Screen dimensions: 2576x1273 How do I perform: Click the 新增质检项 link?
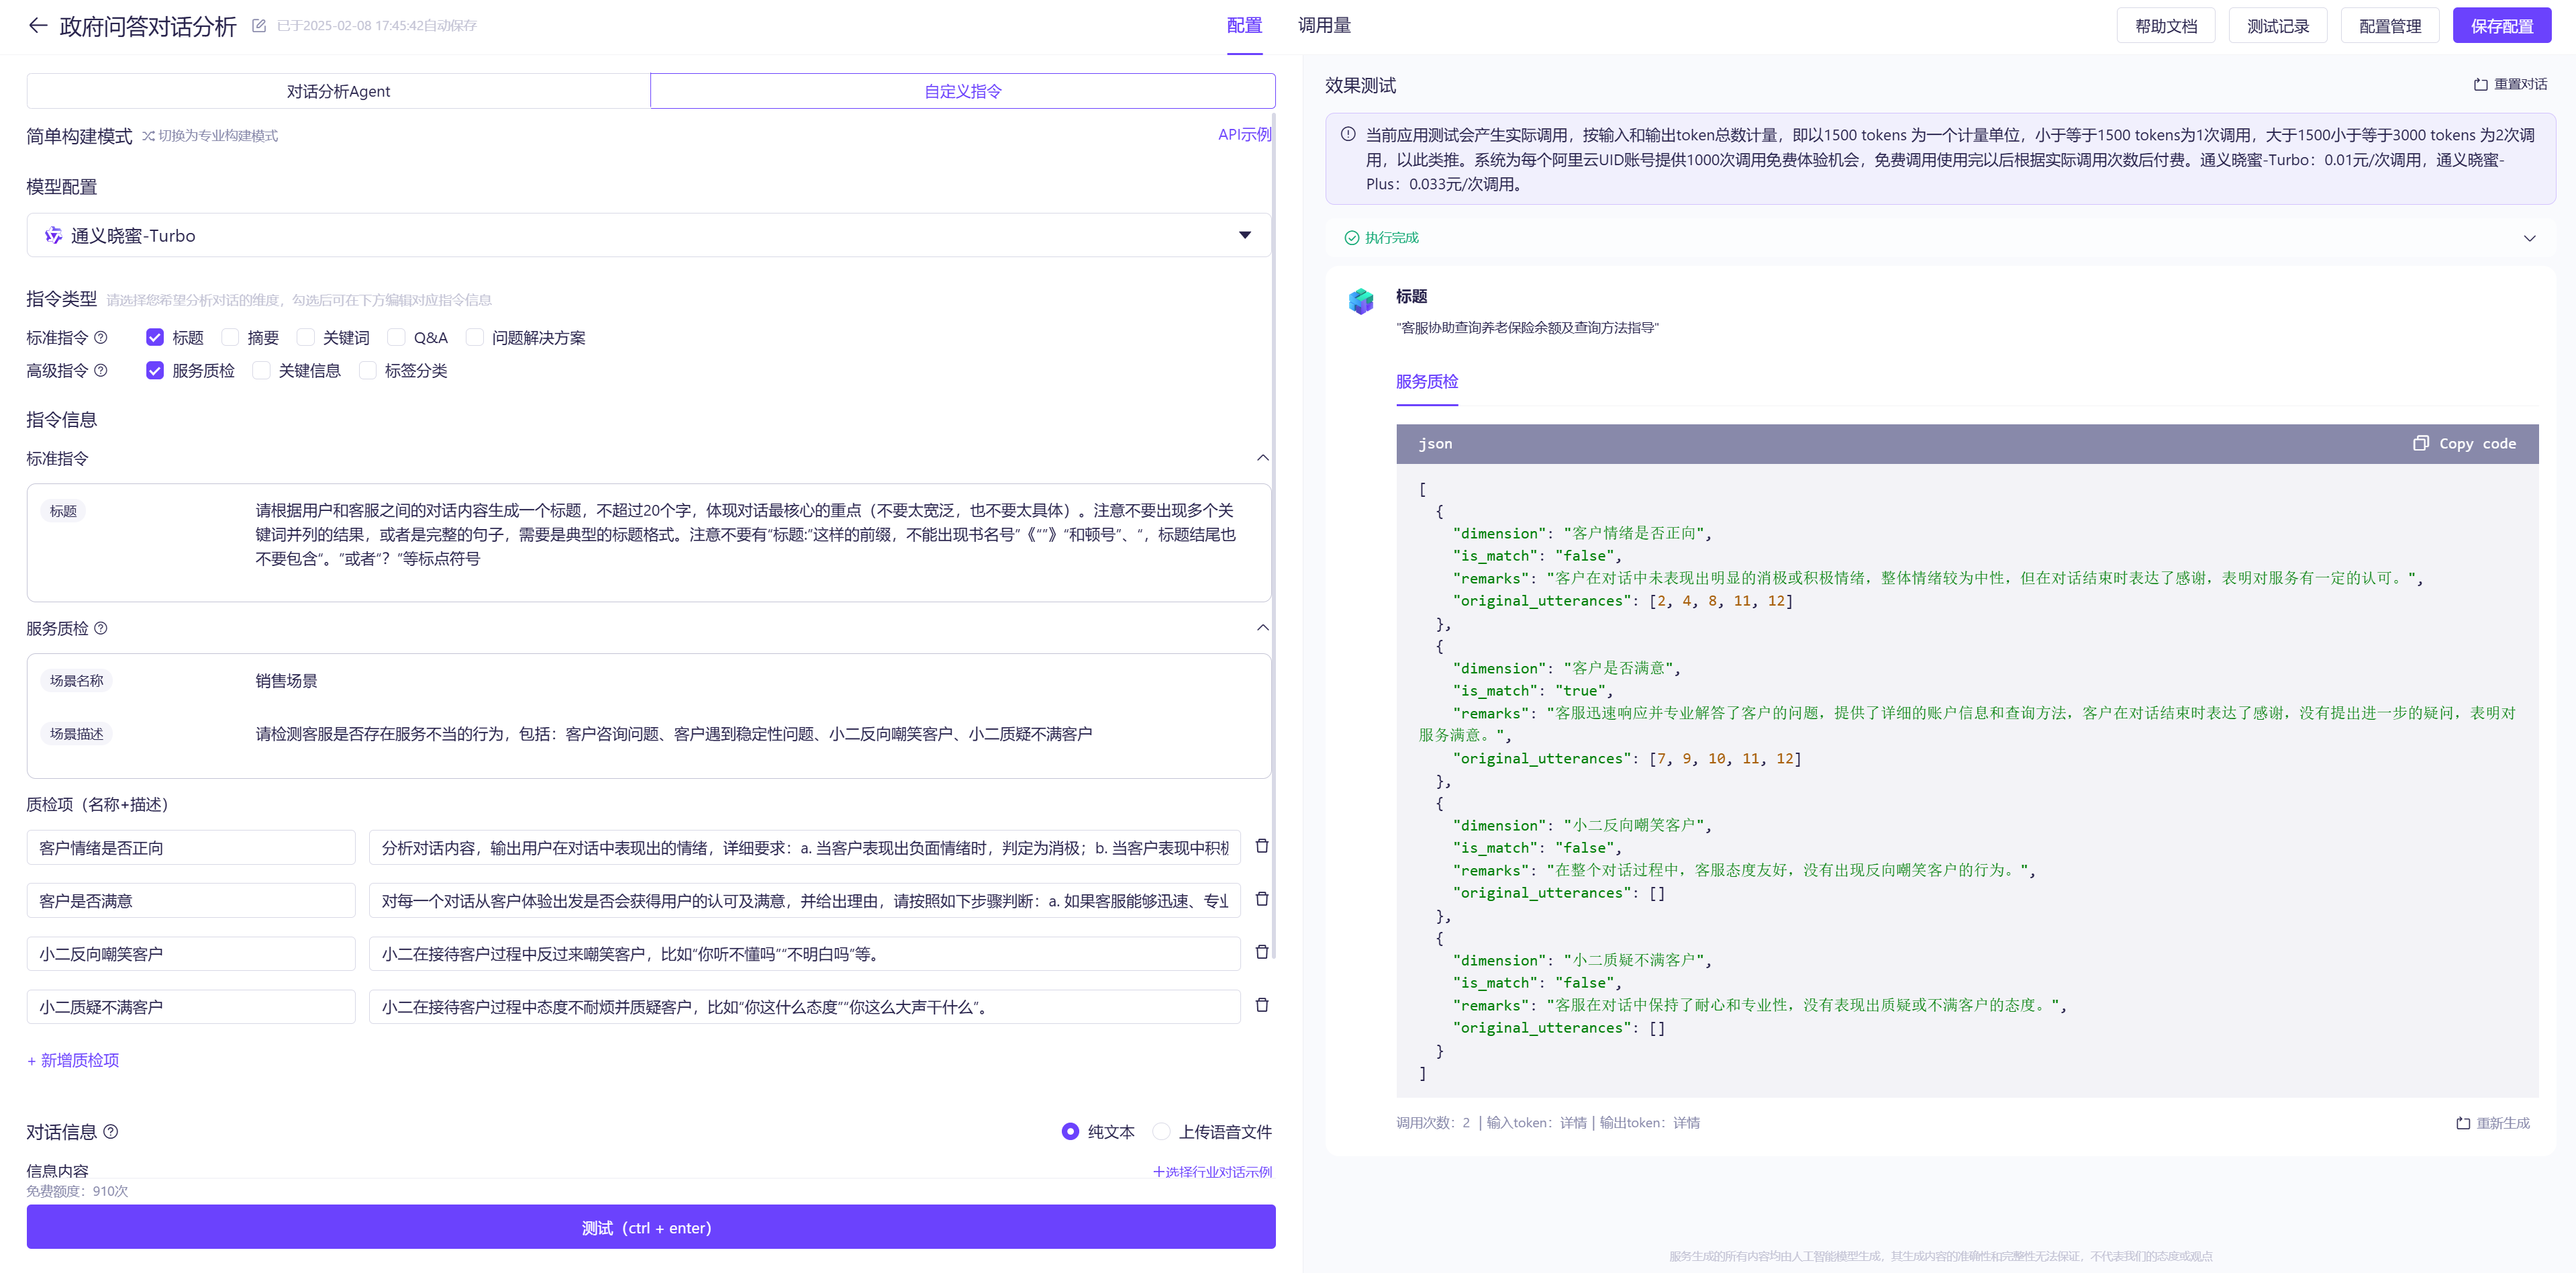point(73,1060)
